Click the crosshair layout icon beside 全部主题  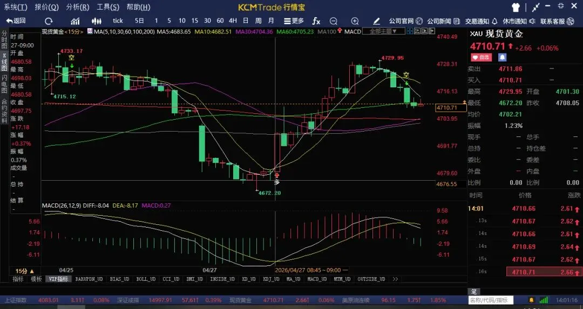tap(410, 32)
